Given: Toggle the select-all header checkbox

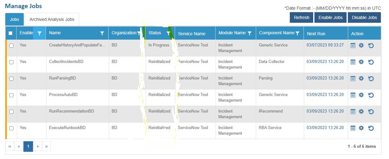Looking at the screenshot, I should point(11,33).
